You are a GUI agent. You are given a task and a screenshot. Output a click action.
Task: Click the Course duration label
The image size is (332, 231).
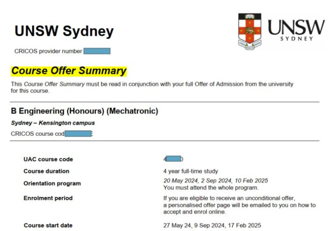coord(46,171)
